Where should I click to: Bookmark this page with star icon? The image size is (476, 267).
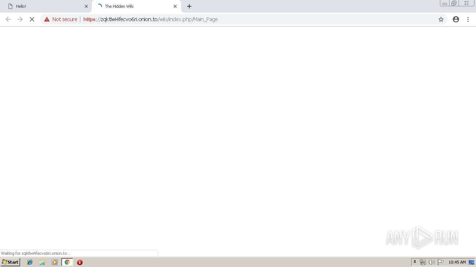441,19
